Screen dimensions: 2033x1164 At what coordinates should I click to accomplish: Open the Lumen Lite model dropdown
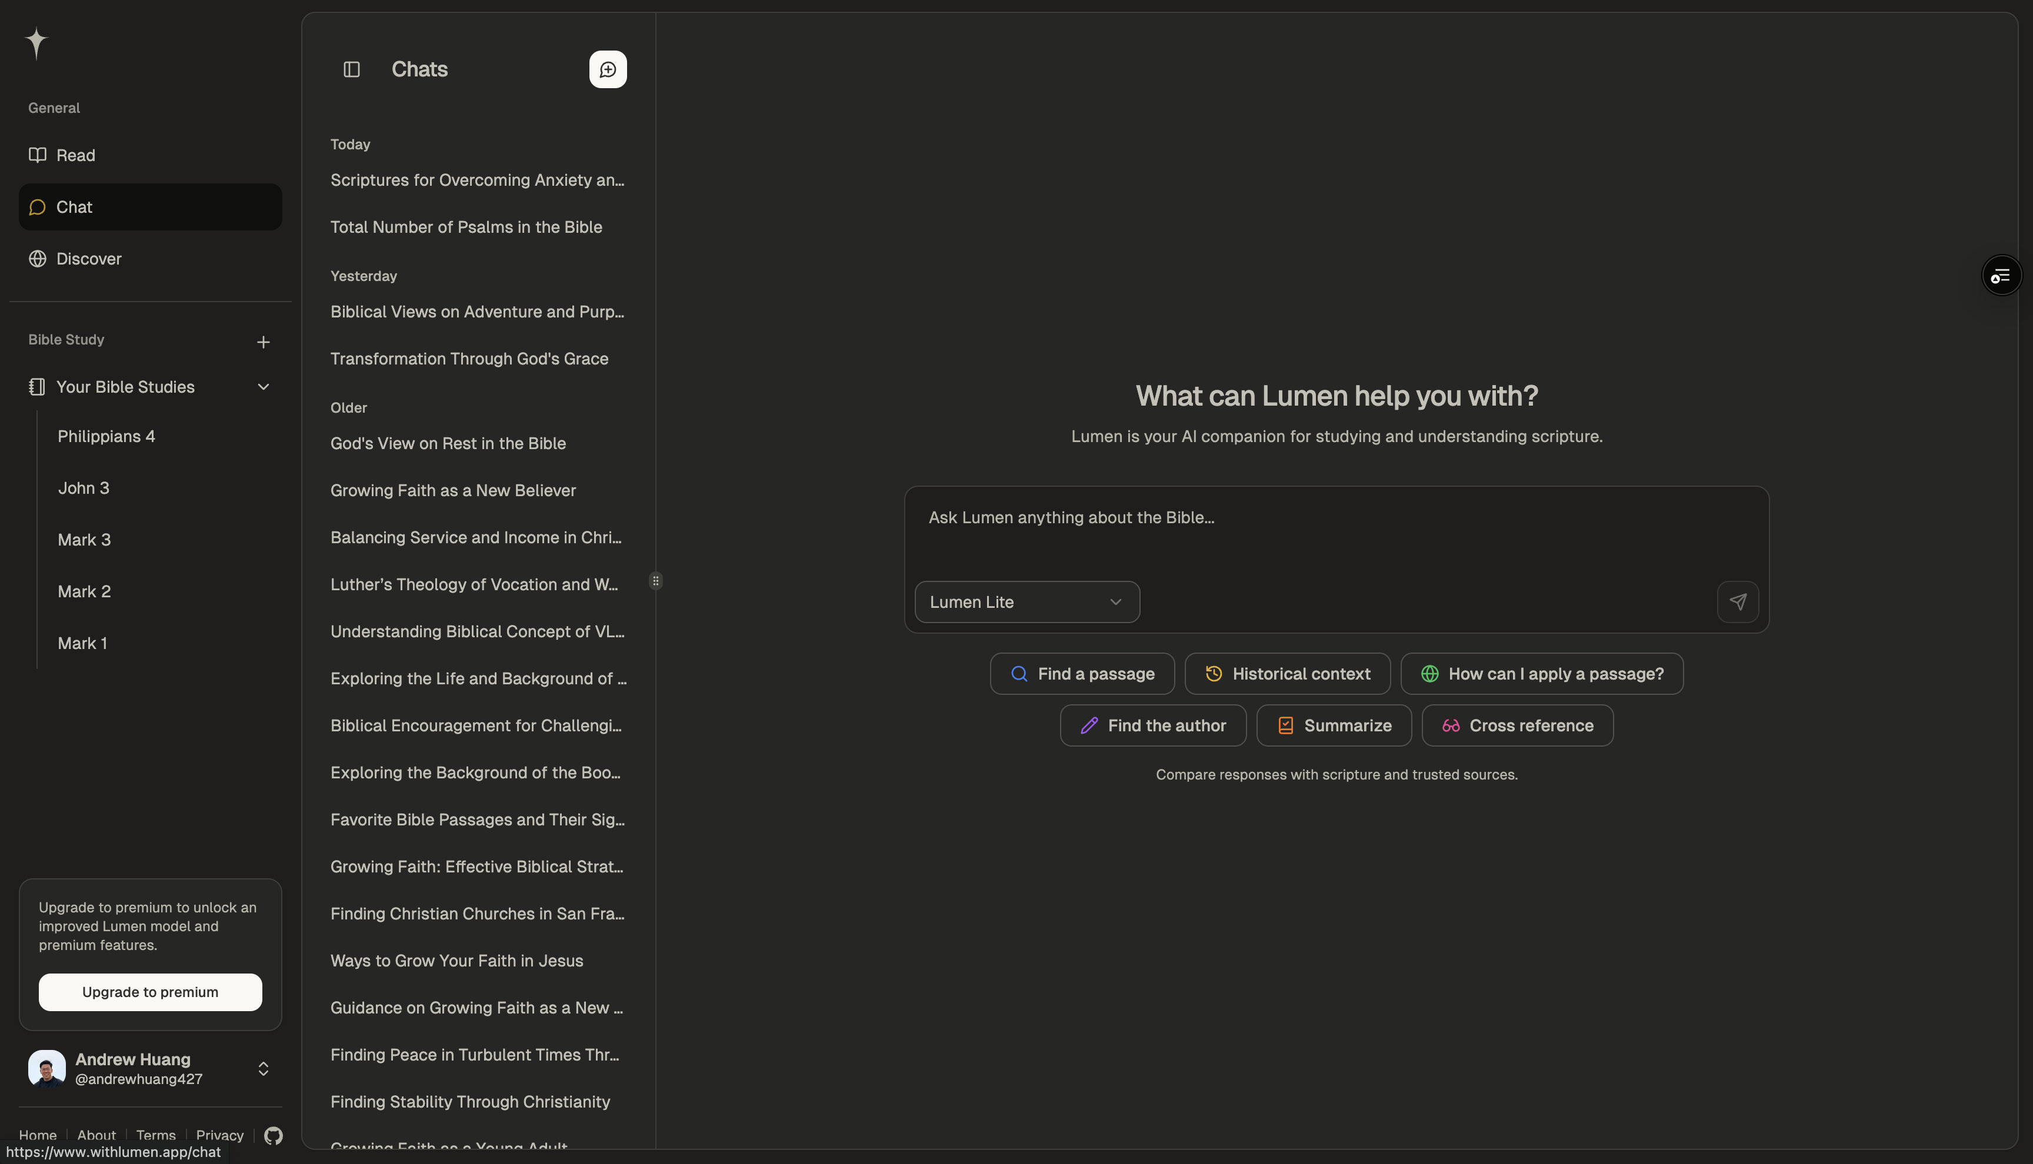click(x=1026, y=602)
